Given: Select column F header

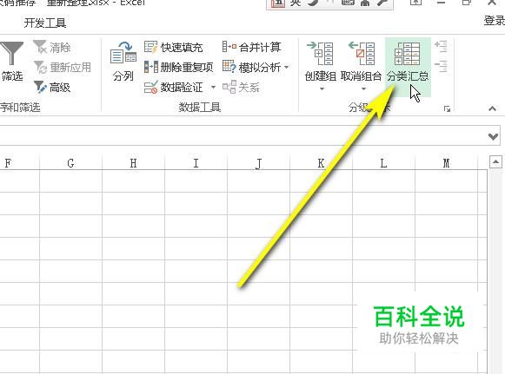Looking at the screenshot, I should click(x=20, y=163).
